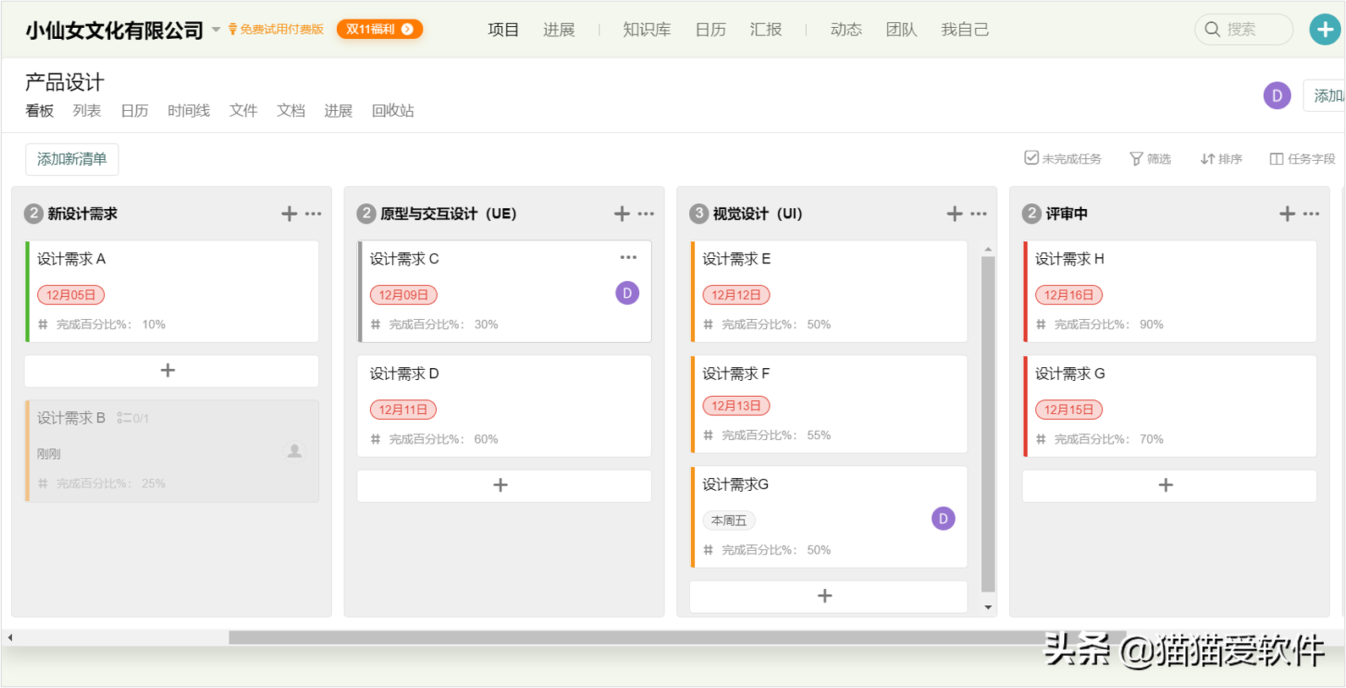
Task: Open the 团队 top menu
Action: [902, 30]
